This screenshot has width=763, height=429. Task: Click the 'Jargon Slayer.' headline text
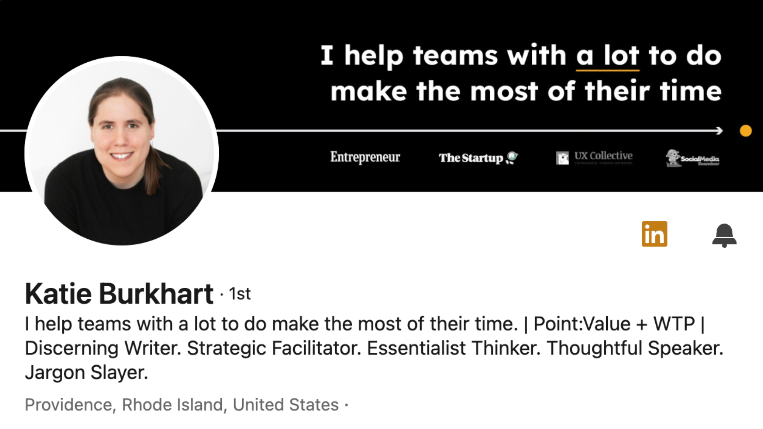coord(87,372)
